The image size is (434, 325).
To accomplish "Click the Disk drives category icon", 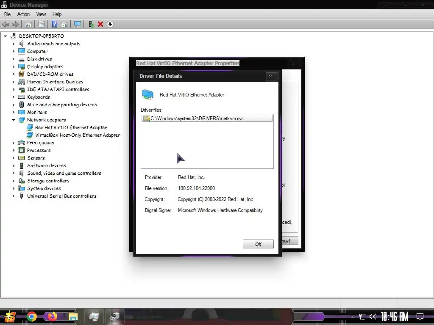I will pyautogui.click(x=22, y=59).
